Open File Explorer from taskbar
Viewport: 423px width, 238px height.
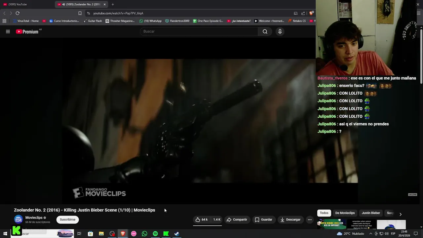[101, 234]
